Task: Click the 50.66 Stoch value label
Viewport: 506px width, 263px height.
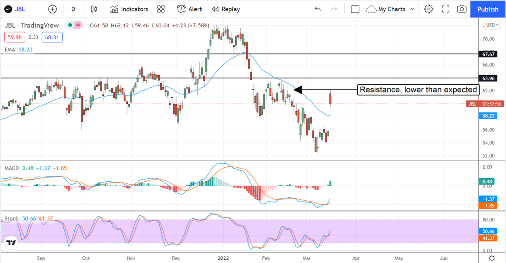Action: point(488,231)
